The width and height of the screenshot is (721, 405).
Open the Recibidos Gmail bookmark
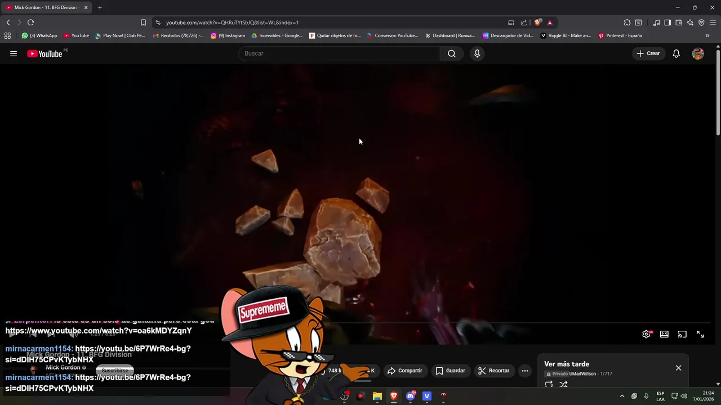179,35
